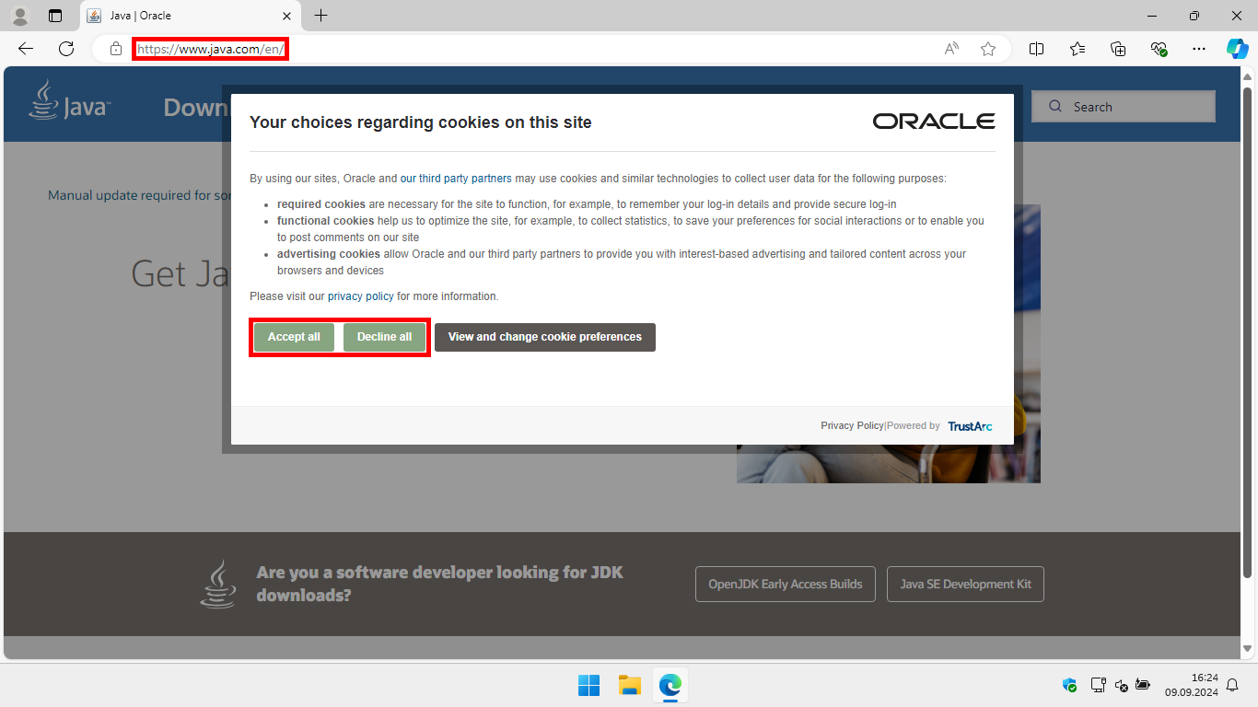Open the Favorites list icon
Image resolution: width=1258 pixels, height=707 pixels.
(1077, 49)
